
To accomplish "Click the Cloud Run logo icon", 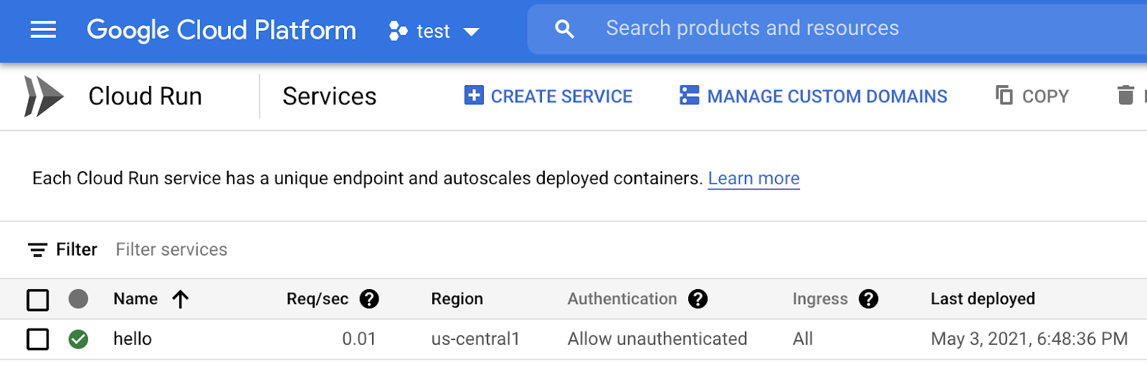I will point(43,96).
